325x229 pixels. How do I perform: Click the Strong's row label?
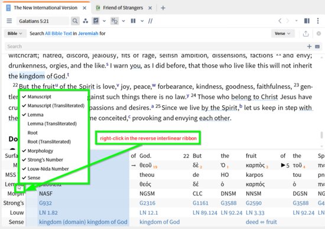(14, 203)
